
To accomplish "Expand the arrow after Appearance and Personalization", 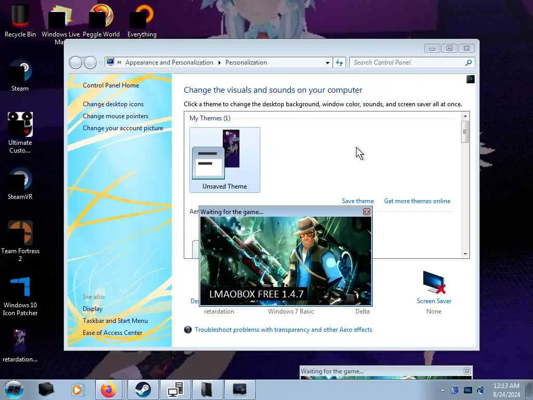I will pos(219,63).
